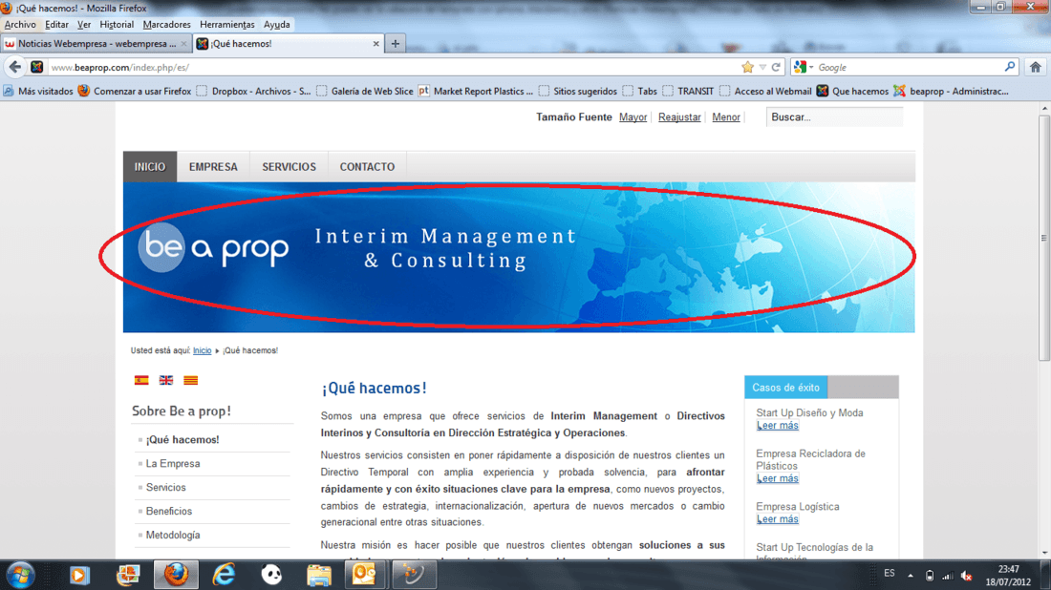
Task: Go back using the browser back arrow
Action: [14, 67]
